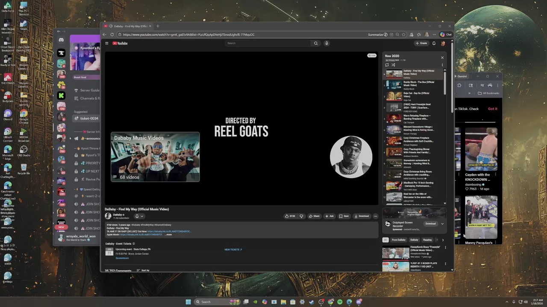Share the video with Share button
This screenshot has height=307, width=547.
point(314,216)
